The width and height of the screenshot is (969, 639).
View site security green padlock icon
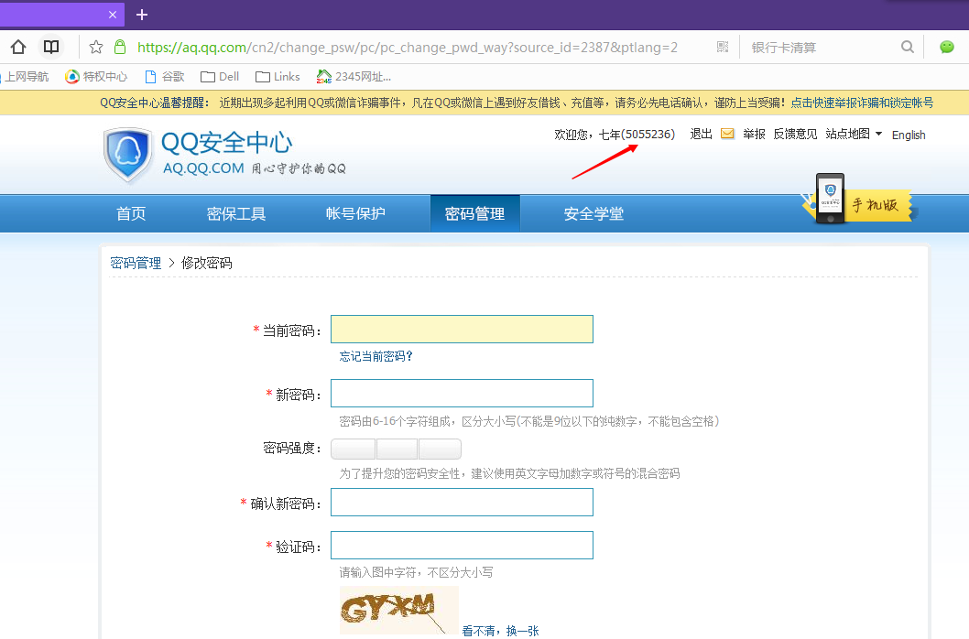[x=121, y=47]
